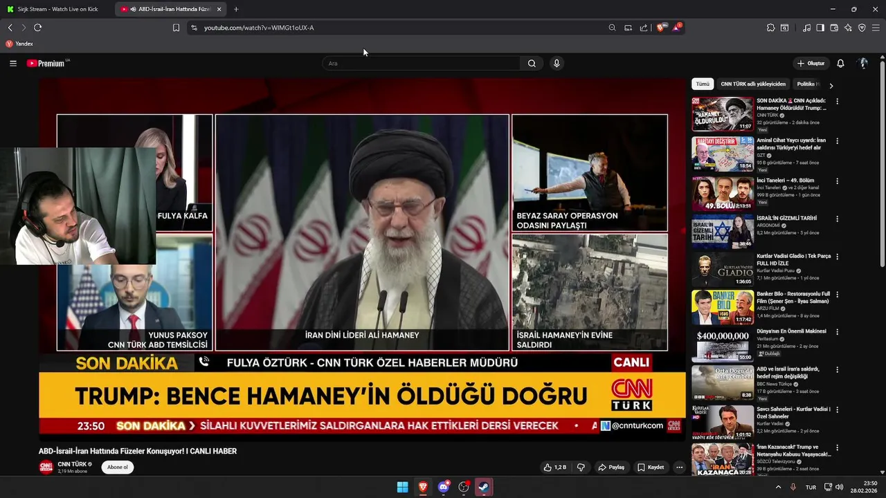Like the video with thumbs up
886x498 pixels.
[555, 468]
